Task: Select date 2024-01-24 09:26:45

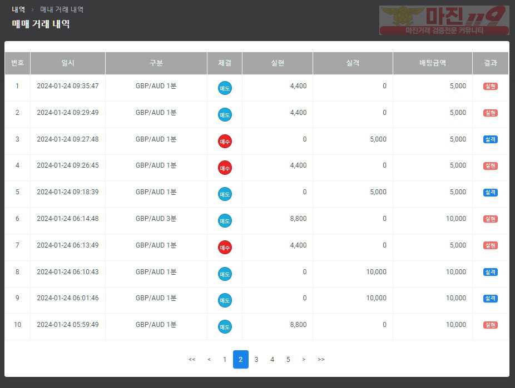Action: (68, 165)
